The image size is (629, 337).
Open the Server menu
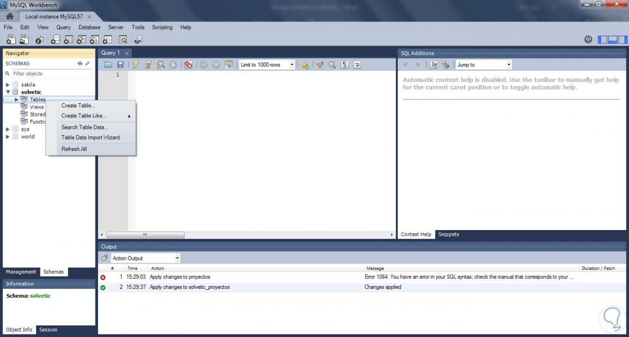click(x=116, y=27)
